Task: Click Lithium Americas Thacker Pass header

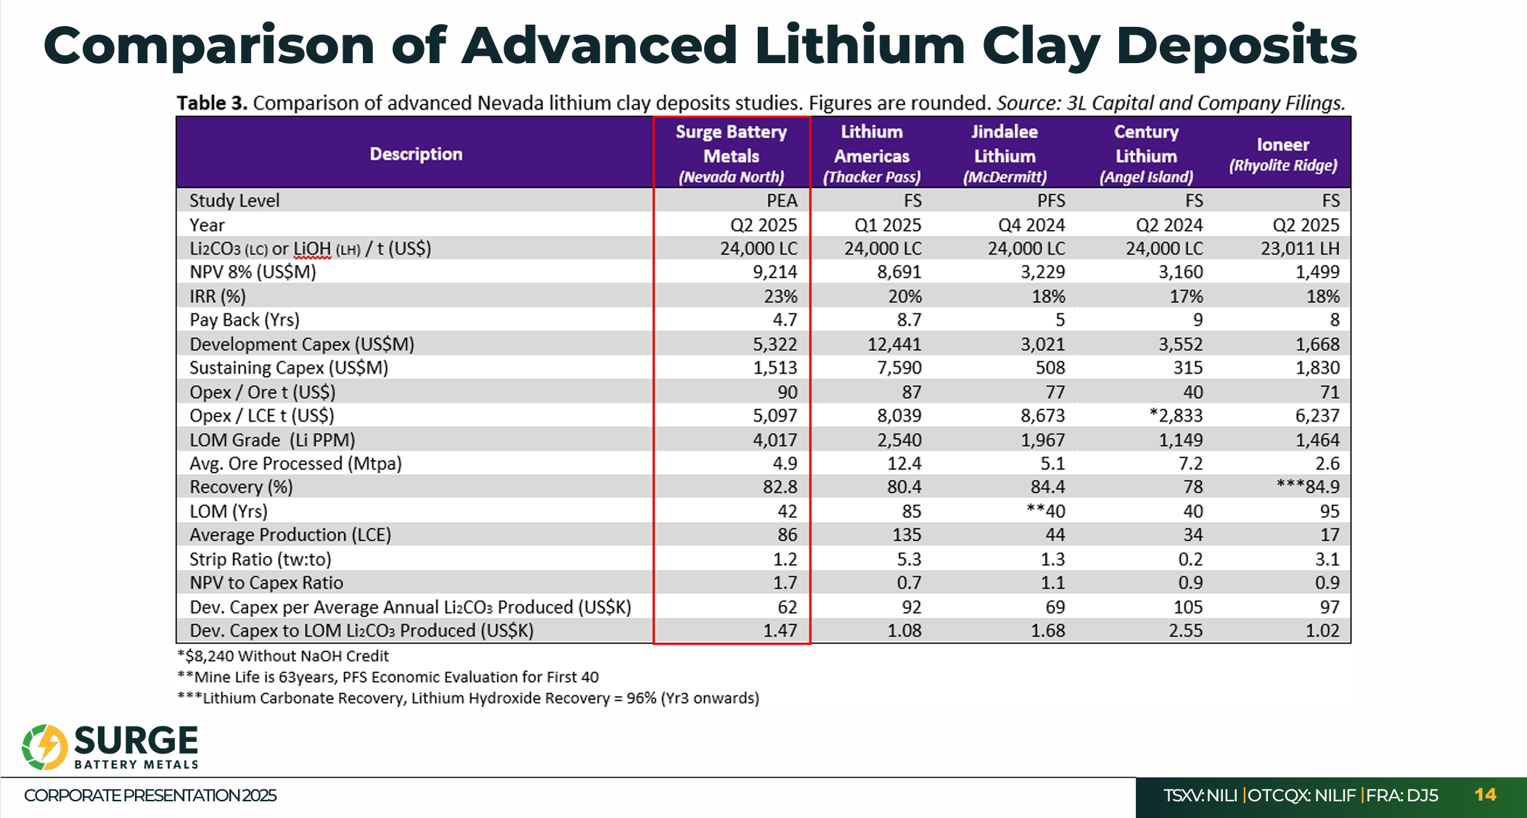Action: pos(871,154)
